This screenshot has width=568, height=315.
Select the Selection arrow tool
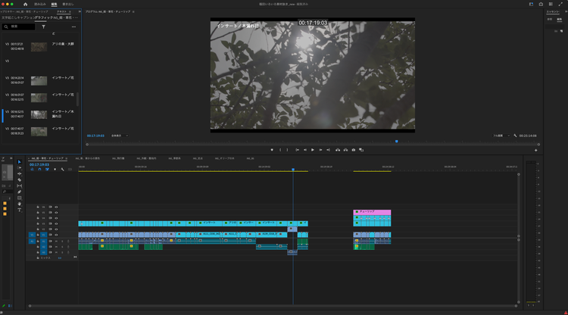click(20, 162)
